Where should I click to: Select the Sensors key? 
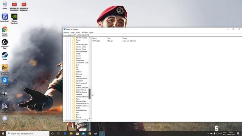point(78,56)
